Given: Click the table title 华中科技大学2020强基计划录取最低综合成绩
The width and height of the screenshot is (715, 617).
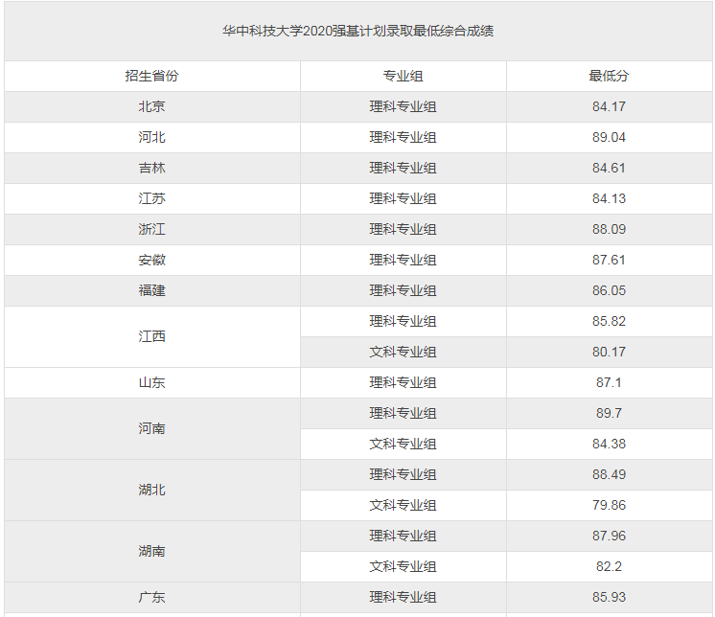Looking at the screenshot, I should click(357, 31).
